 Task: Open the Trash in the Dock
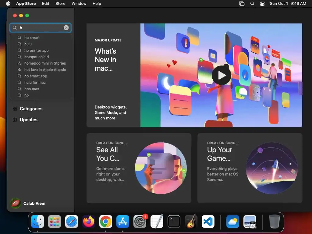275,222
